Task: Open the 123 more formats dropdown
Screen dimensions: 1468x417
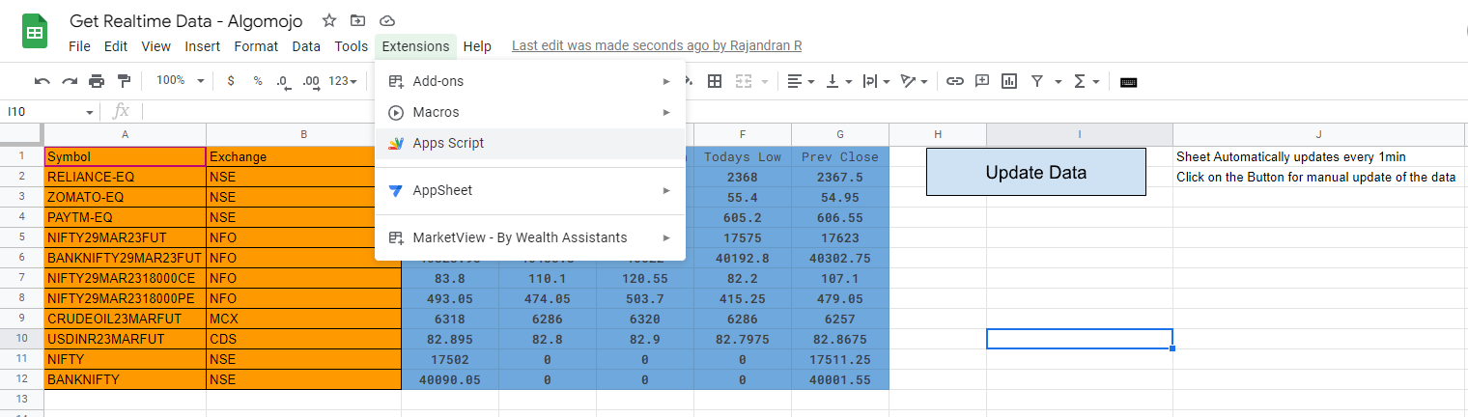Action: [x=343, y=81]
